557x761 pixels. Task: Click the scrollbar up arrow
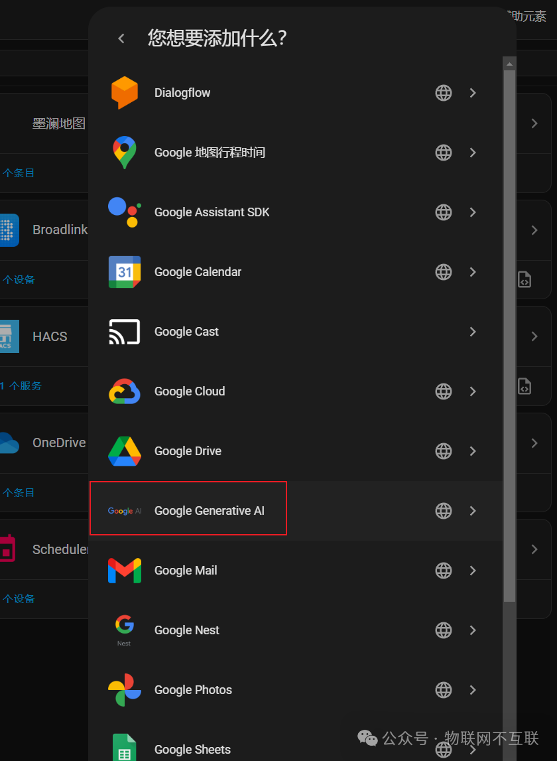[x=509, y=64]
